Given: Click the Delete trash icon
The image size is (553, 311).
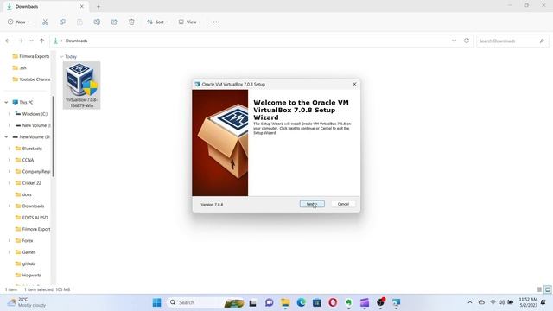Looking at the screenshot, I should pyautogui.click(x=131, y=22).
